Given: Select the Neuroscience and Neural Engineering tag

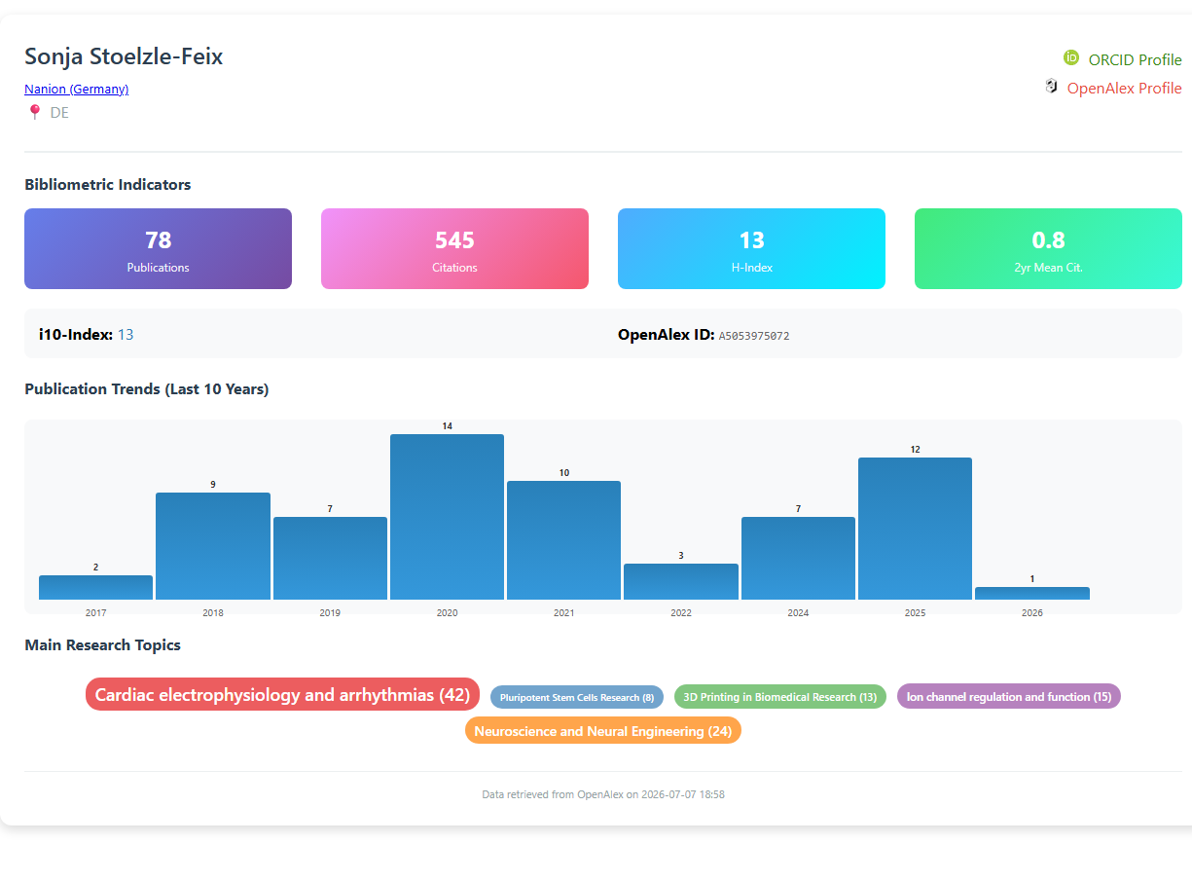Looking at the screenshot, I should click(603, 730).
